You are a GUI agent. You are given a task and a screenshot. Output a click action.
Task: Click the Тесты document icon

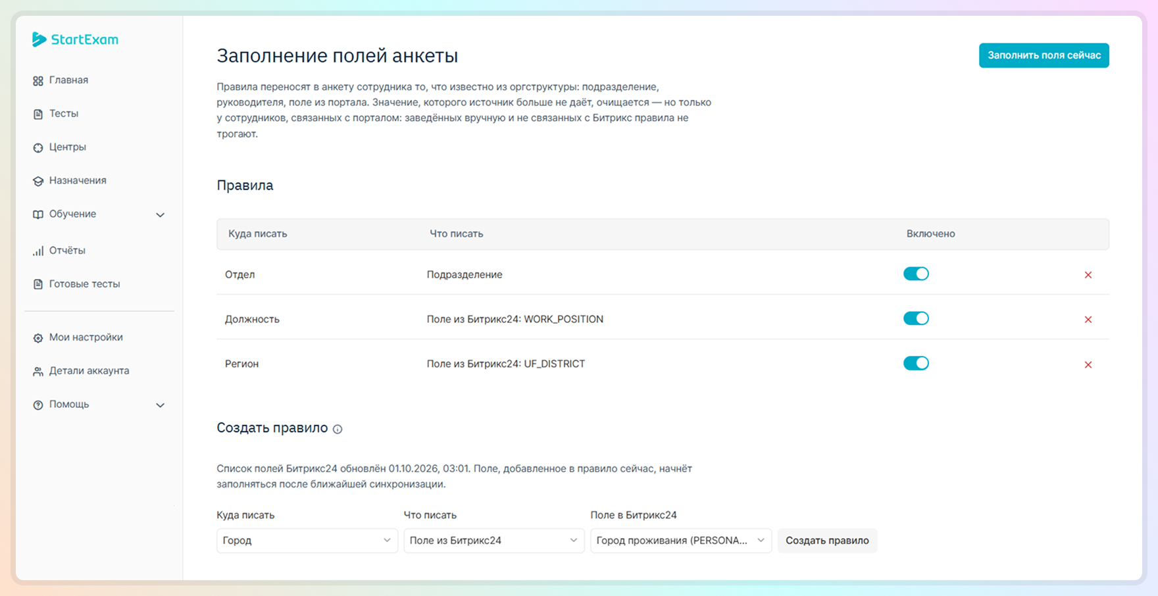[x=38, y=114]
